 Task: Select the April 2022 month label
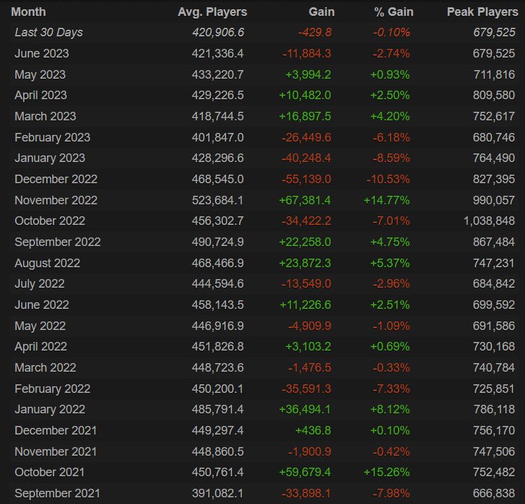point(41,347)
